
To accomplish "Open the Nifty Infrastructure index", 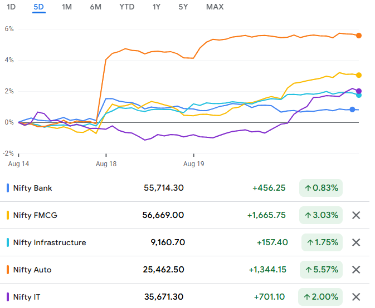I will tap(50, 242).
